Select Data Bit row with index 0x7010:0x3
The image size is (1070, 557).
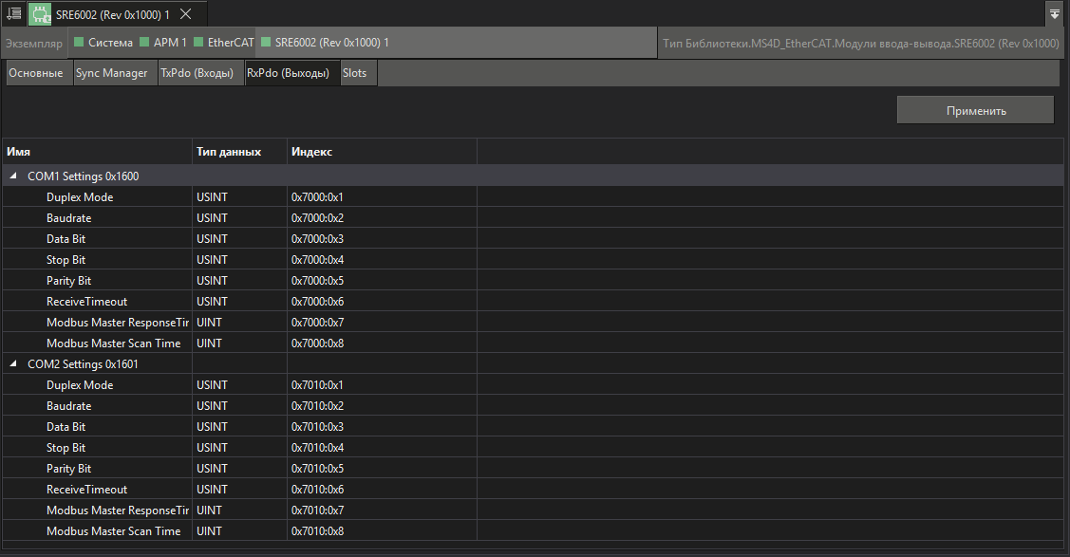tap(534, 427)
